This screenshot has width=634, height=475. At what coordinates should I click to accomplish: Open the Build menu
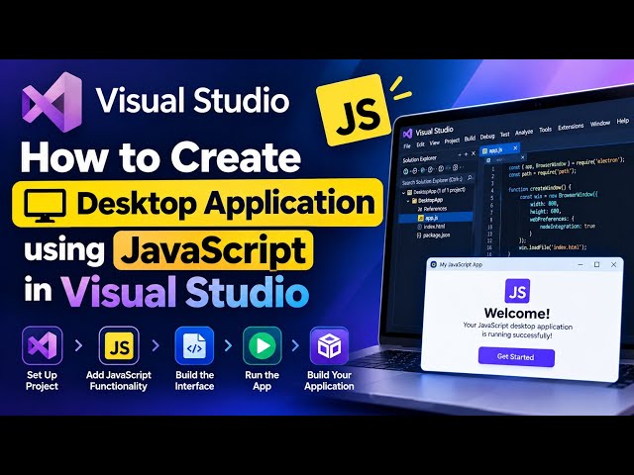[470, 139]
